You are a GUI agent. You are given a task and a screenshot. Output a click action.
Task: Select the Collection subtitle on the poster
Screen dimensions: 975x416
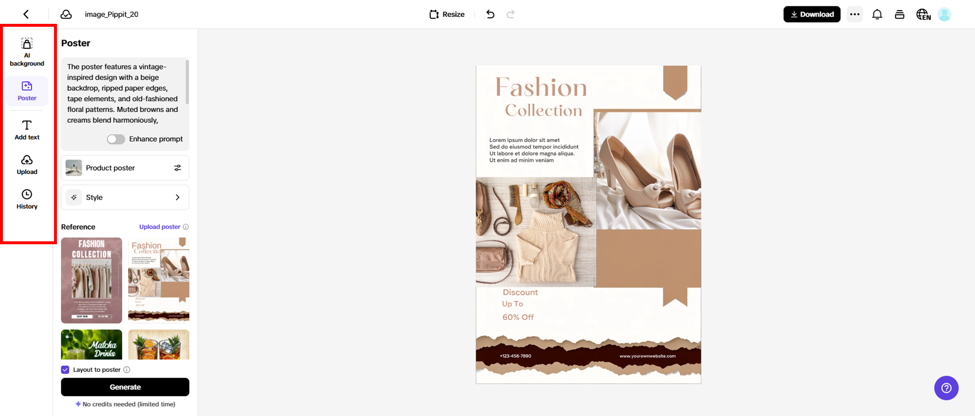point(543,111)
